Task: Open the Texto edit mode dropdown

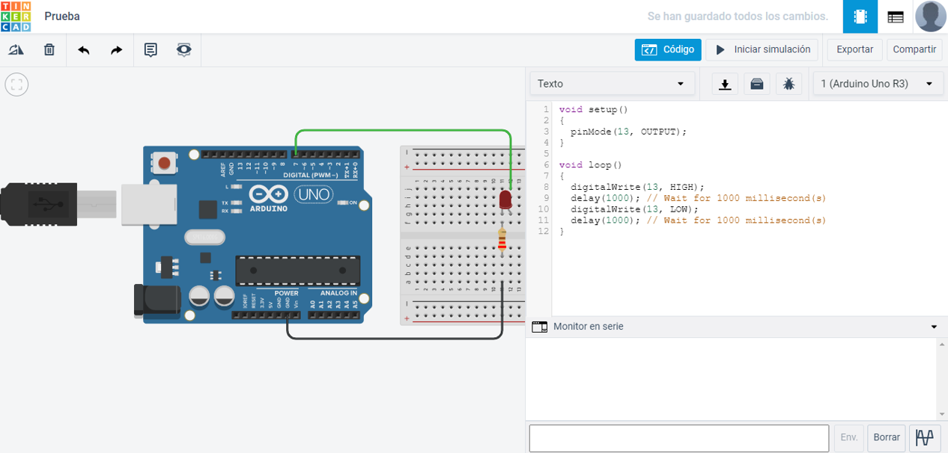Action: [611, 84]
